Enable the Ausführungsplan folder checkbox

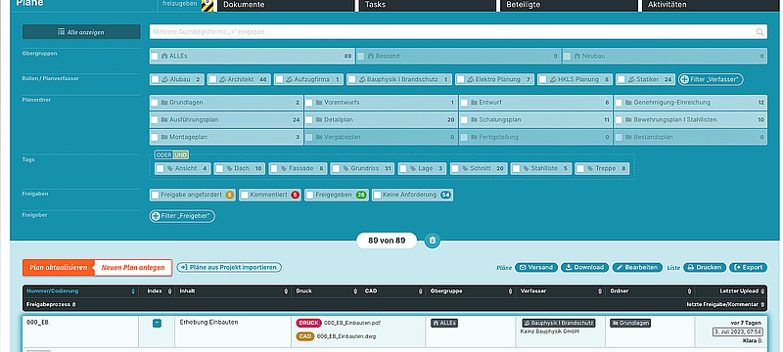click(x=155, y=120)
